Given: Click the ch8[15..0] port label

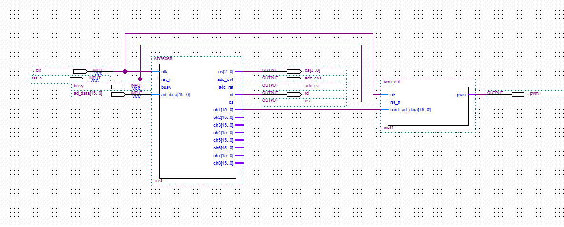Looking at the screenshot, I should coord(223,163).
